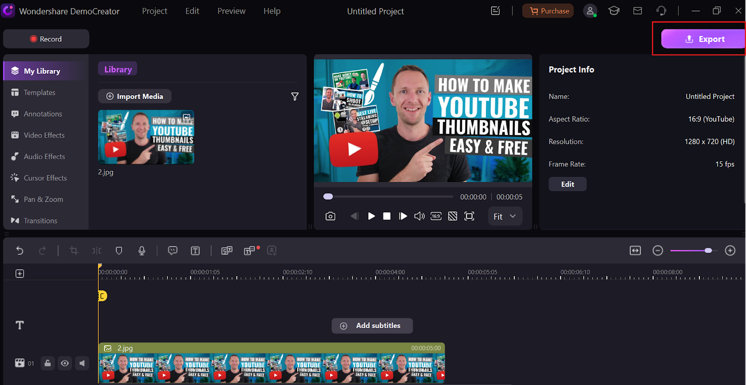The height and width of the screenshot is (385, 746).
Task: Zoom out timeline with minus icon
Action: [657, 251]
